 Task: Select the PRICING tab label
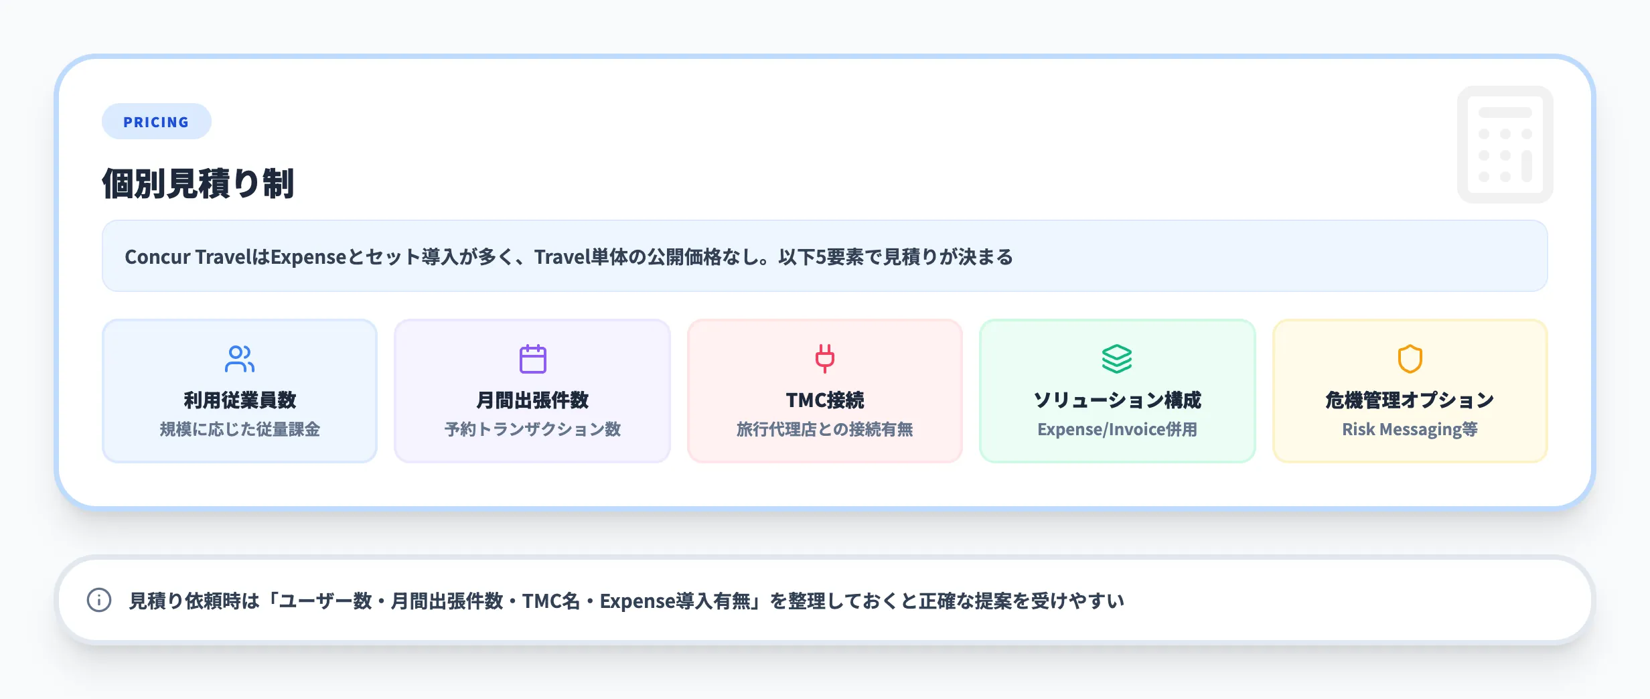pos(156,121)
